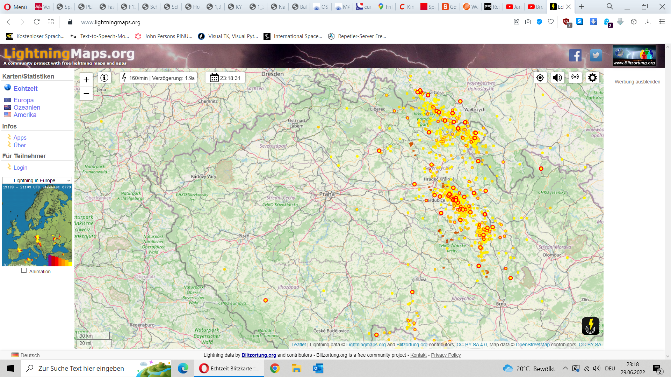This screenshot has width=671, height=377.
Task: Open the Blitzortung.org banner logo
Action: click(x=634, y=56)
